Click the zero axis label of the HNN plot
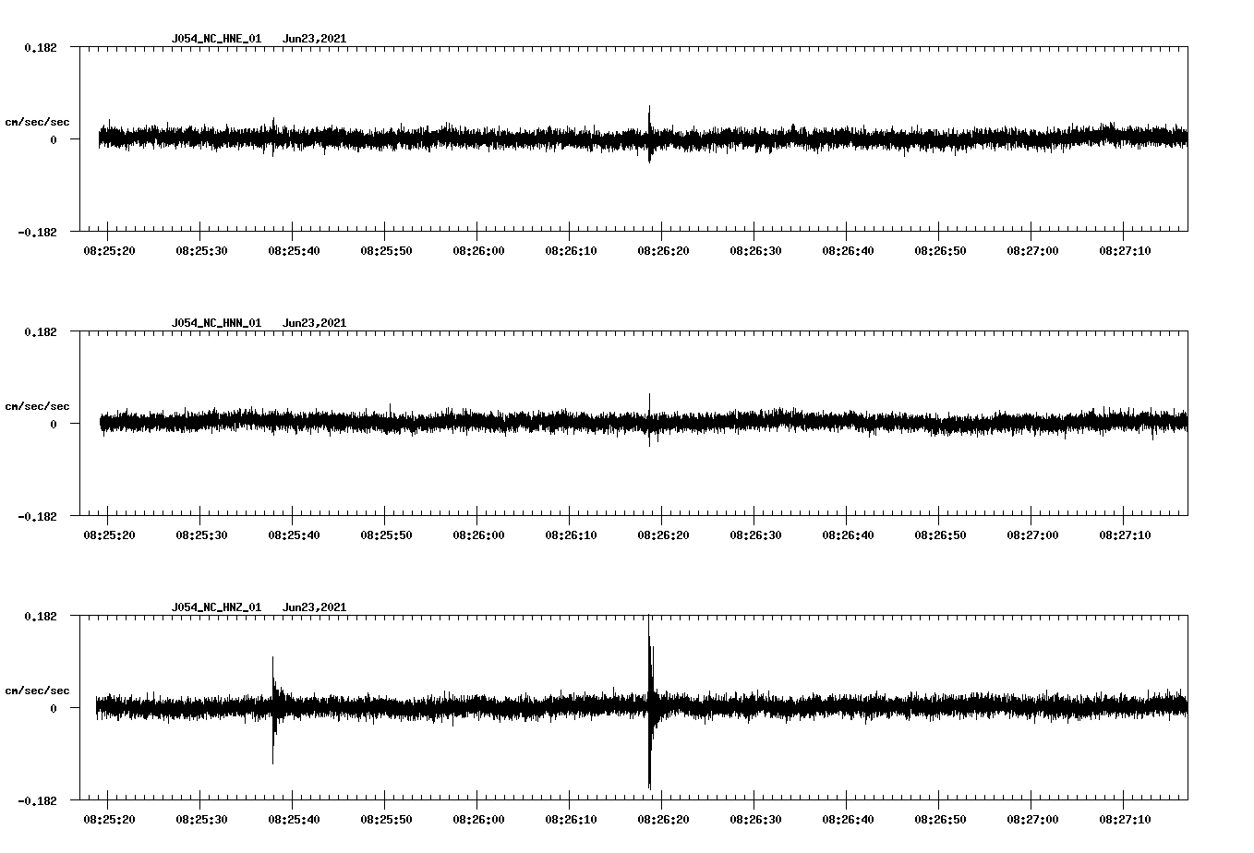1254x853 pixels. point(54,424)
